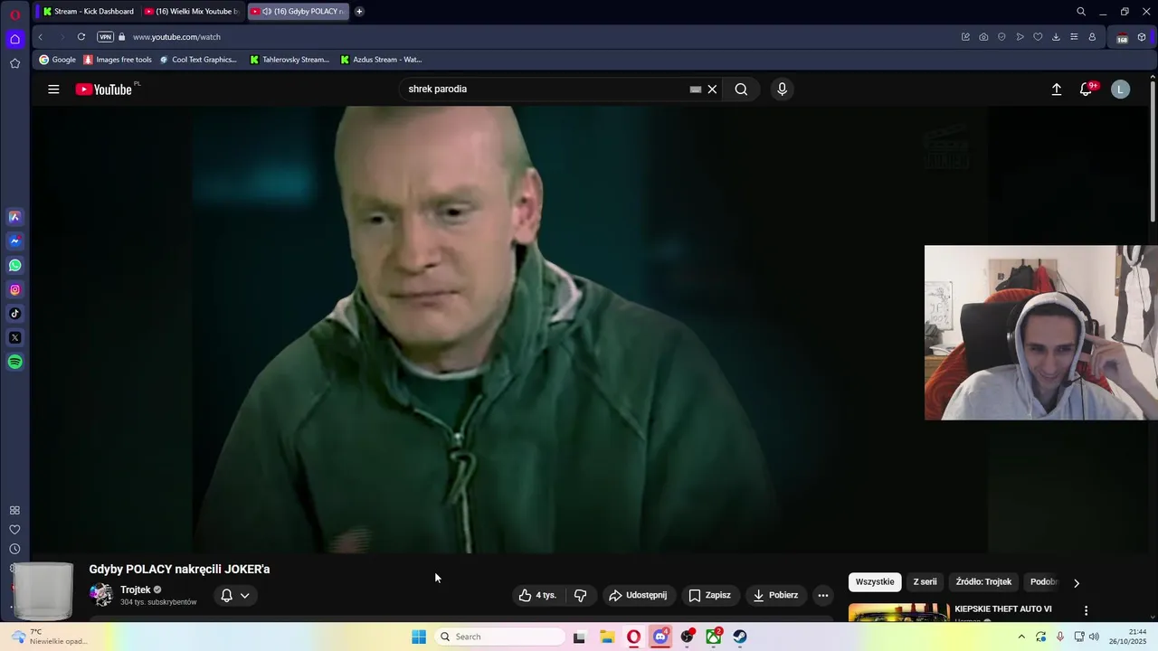Go to the YouTube home logo
Image resolution: width=1158 pixels, height=651 pixels.
point(104,89)
